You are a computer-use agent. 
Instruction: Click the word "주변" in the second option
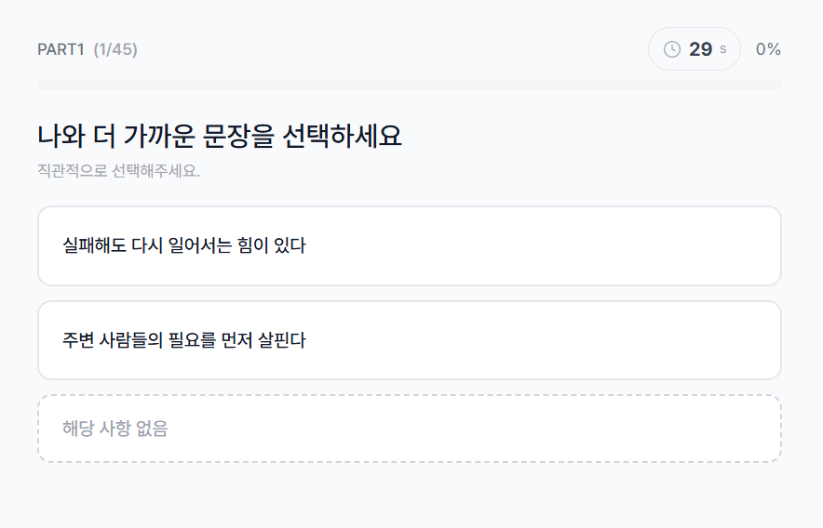click(77, 340)
